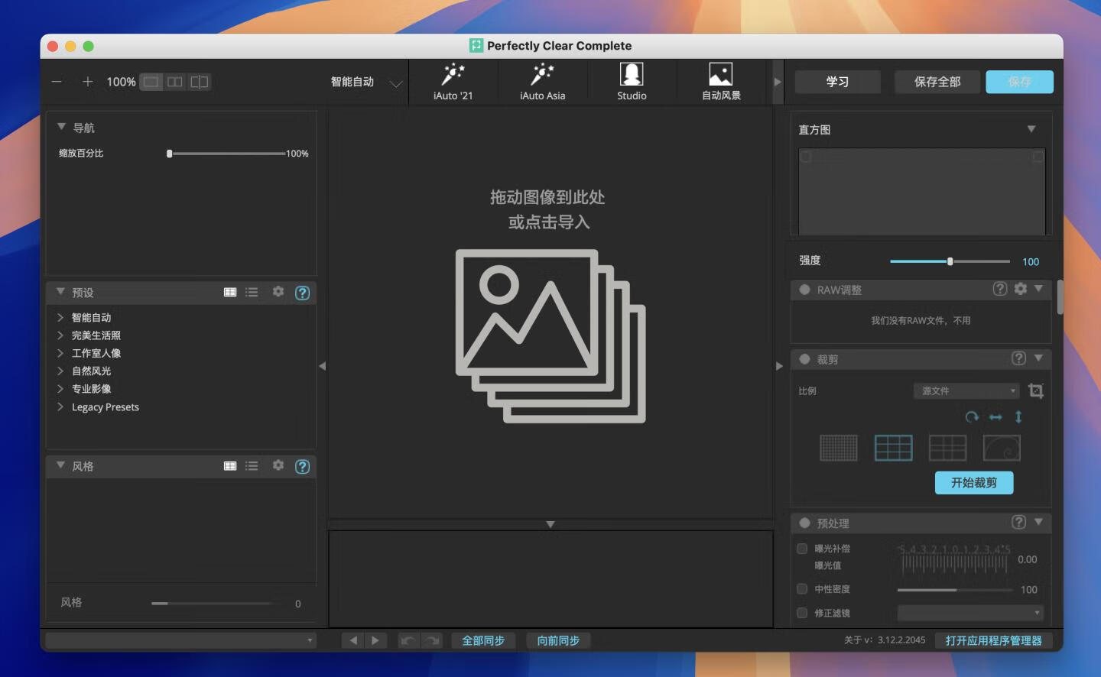The image size is (1101, 677).
Task: Adjust the 缩放百分比 slider
Action: pyautogui.click(x=227, y=154)
